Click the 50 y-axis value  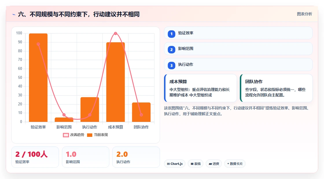coord(20,78)
